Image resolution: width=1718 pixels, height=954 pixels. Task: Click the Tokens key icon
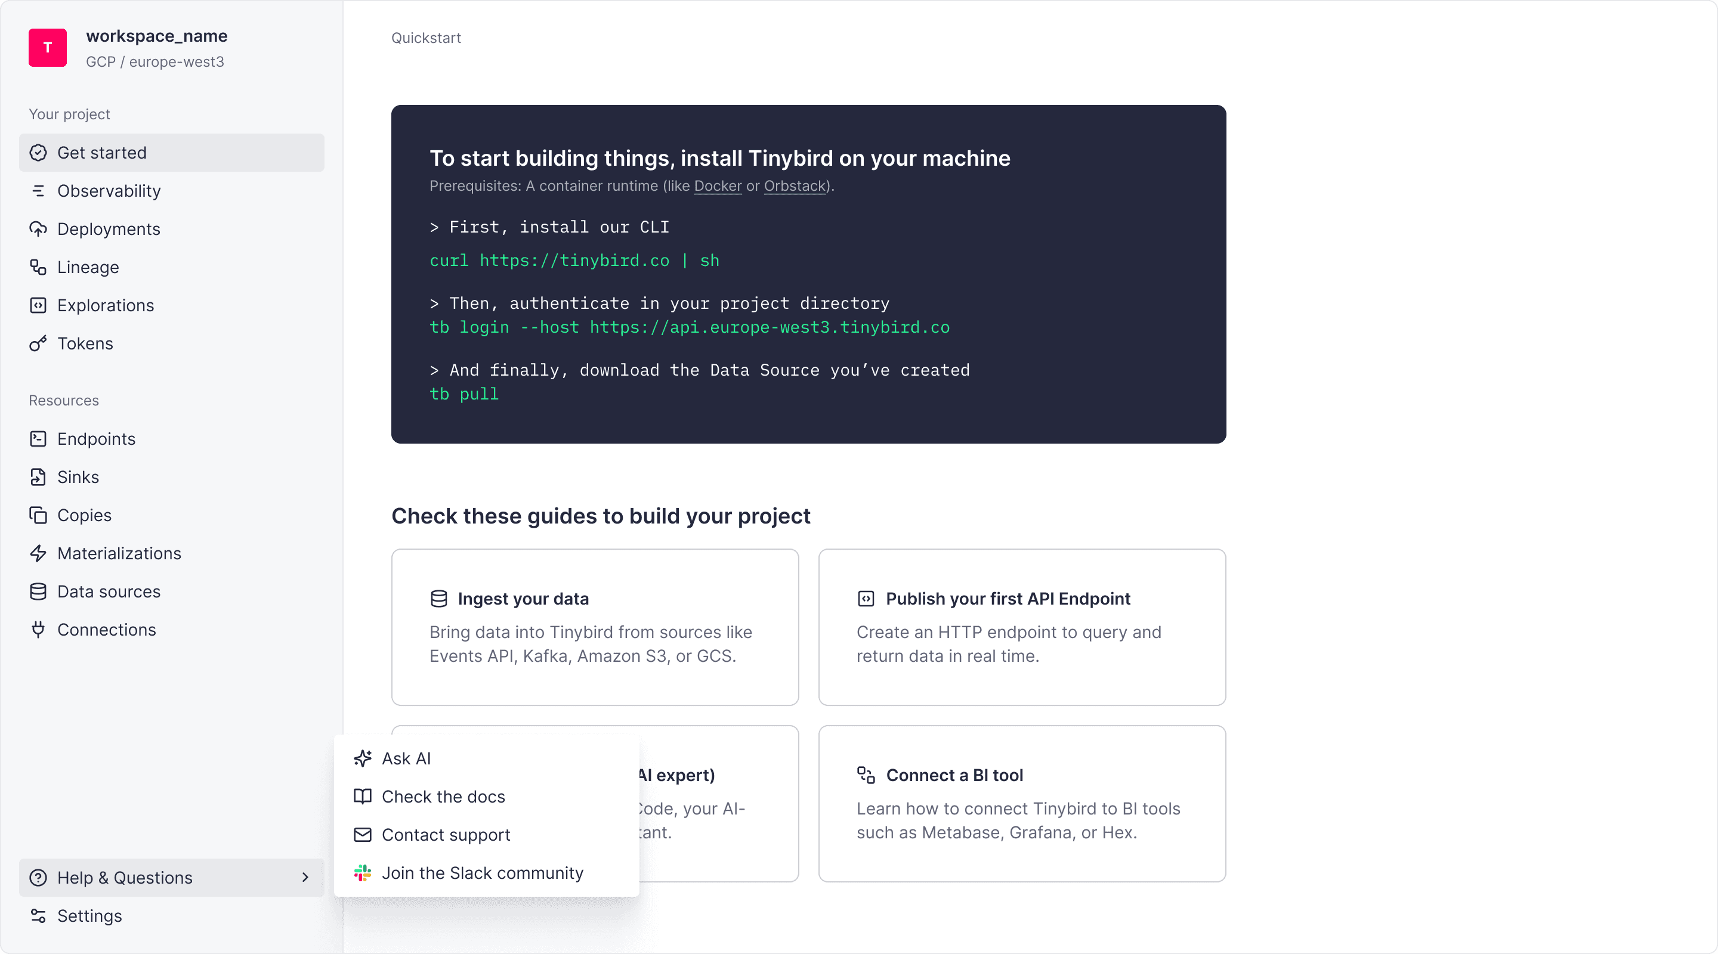point(38,343)
